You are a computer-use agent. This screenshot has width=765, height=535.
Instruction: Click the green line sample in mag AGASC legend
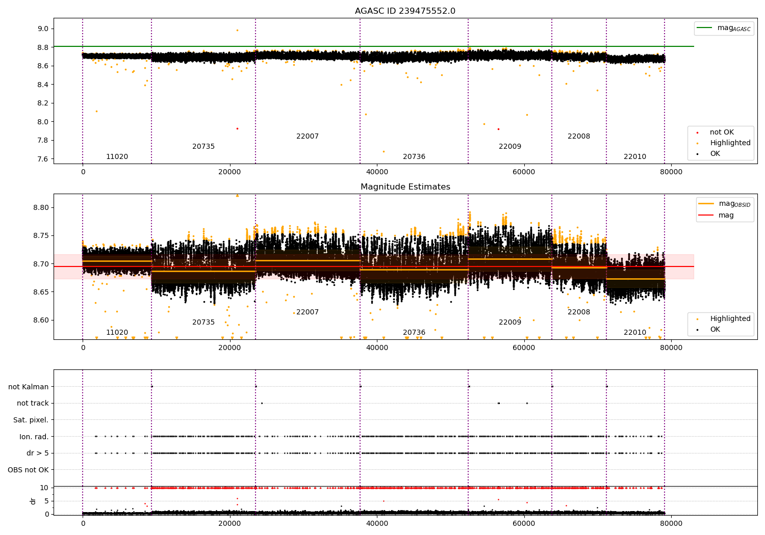tap(705, 28)
